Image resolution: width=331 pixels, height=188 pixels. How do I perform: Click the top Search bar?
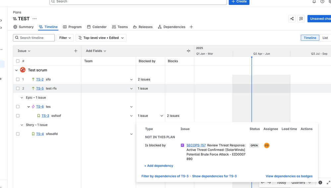point(138,1)
